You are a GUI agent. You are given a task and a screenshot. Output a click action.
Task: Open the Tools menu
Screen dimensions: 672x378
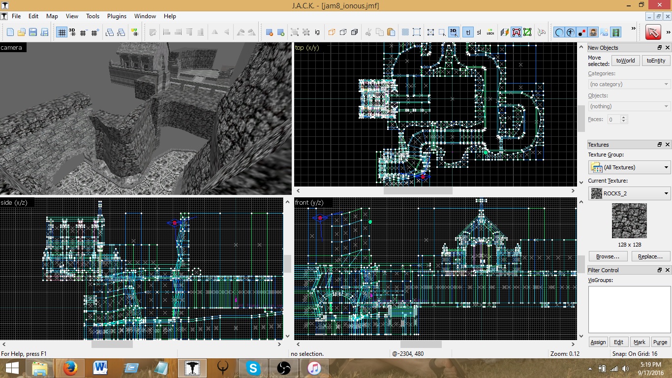pyautogui.click(x=92, y=16)
